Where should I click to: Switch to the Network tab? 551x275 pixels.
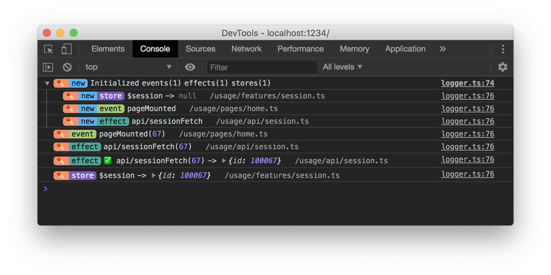click(x=246, y=49)
